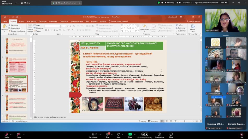Click the green encryption shield icon
The width and height of the screenshot is (248, 139).
[159, 3]
